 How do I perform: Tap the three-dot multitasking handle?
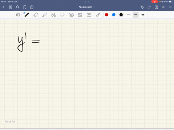[x=87, y=2]
